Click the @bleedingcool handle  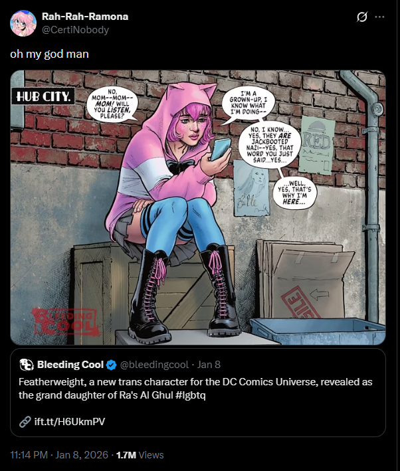154,364
